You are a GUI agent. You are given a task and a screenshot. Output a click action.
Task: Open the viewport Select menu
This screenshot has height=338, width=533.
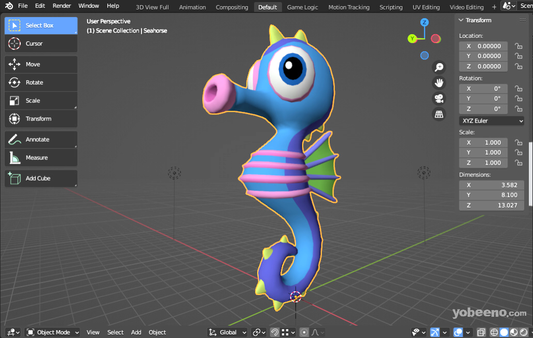115,332
